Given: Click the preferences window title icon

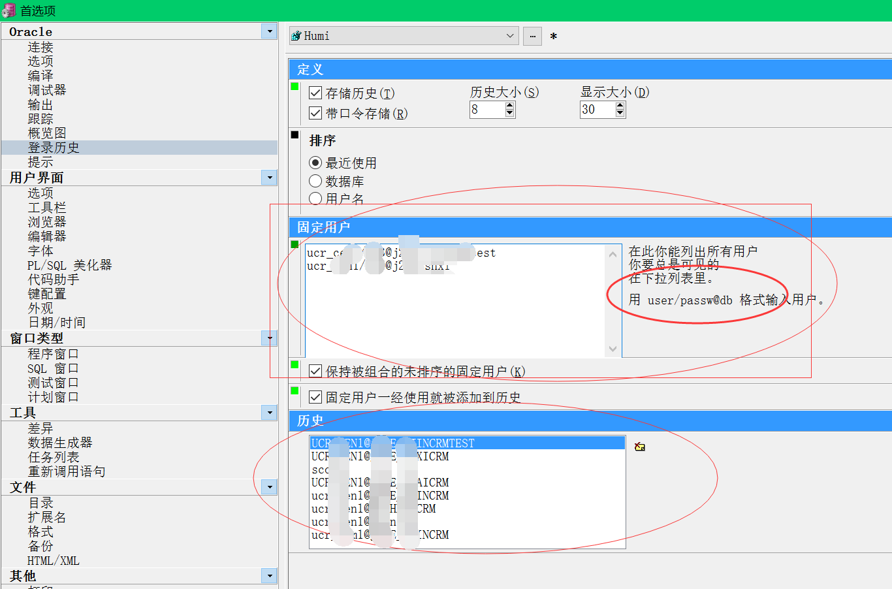Looking at the screenshot, I should pos(9,10).
